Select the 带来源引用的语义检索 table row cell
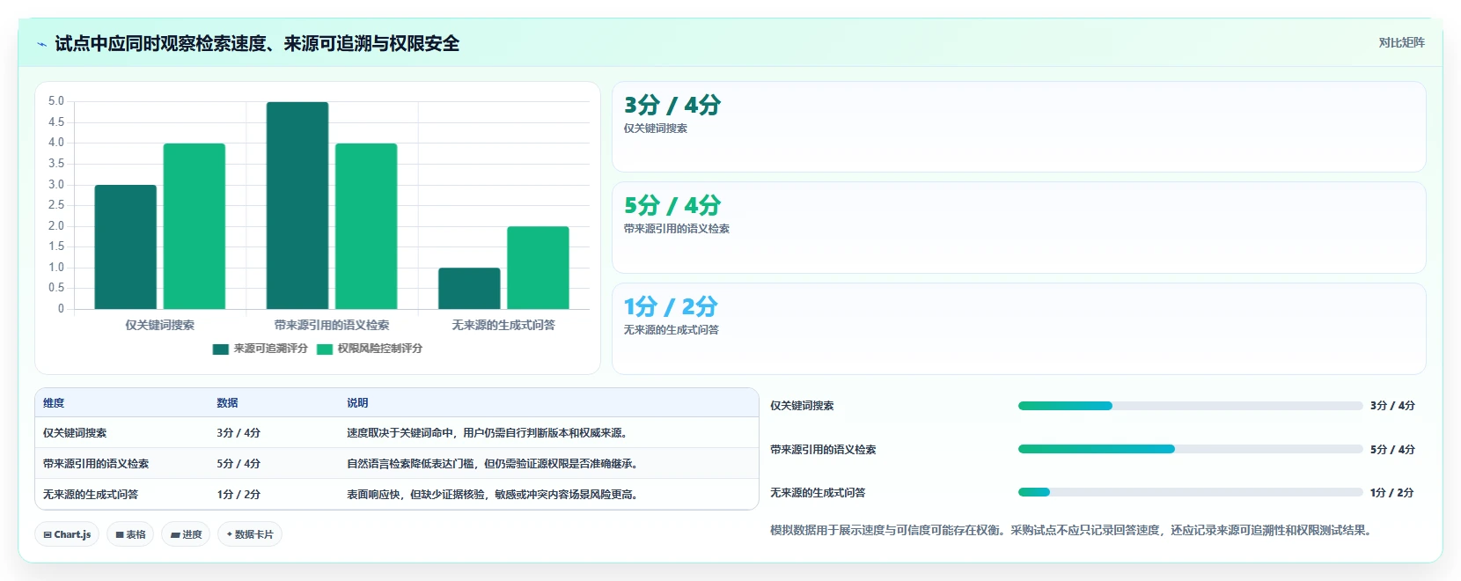The width and height of the screenshot is (1461, 581). [x=96, y=464]
